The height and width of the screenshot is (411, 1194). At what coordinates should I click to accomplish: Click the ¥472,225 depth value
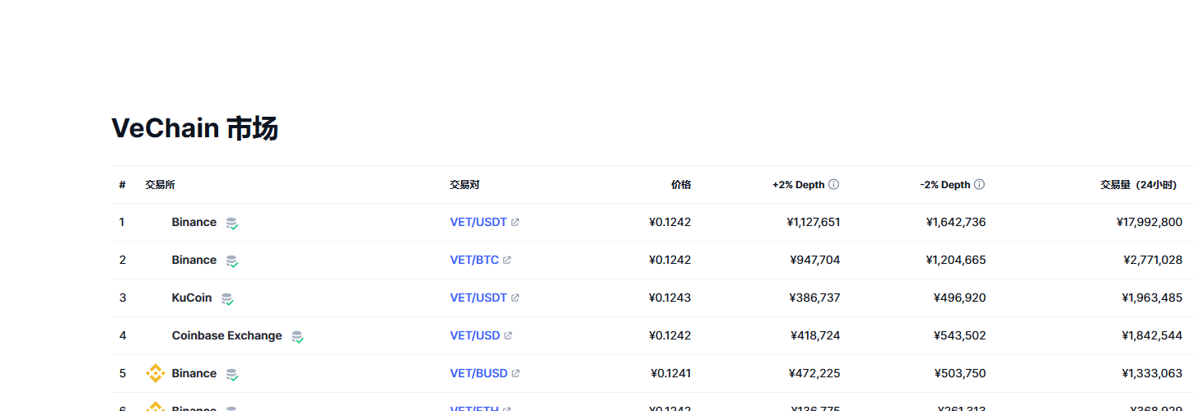coord(815,373)
